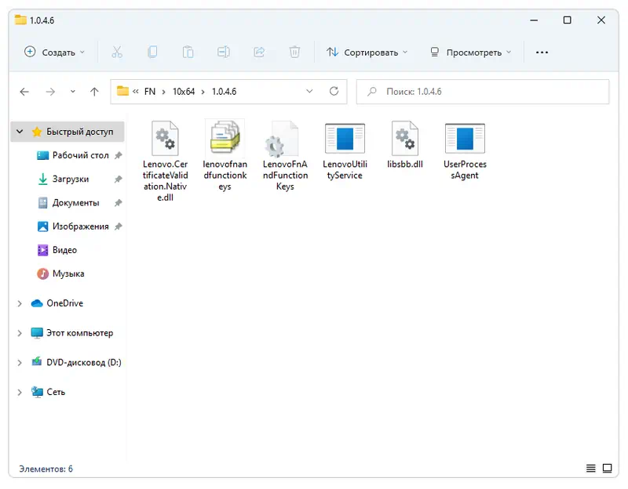Screen dimensions: 628x489
Task: Switch to large icons view layout
Action: (607, 469)
